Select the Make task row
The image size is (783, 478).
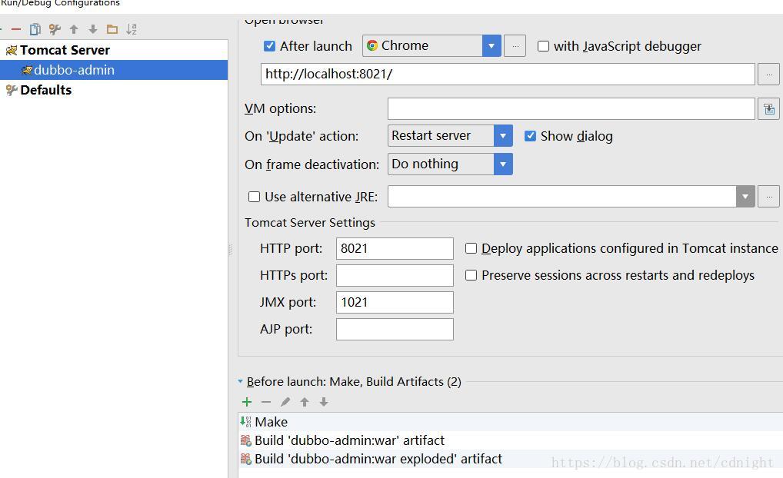pos(511,422)
